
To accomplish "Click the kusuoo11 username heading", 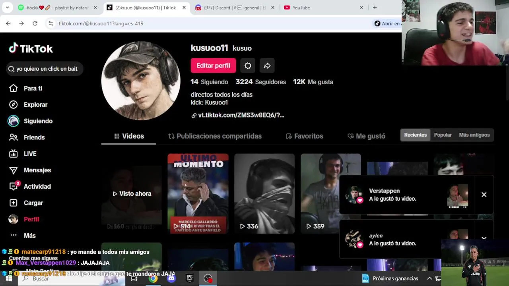I will coord(209,48).
